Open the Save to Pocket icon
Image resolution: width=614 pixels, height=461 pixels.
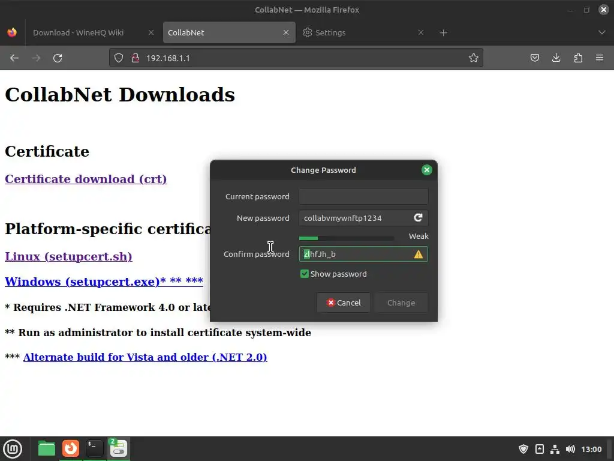click(534, 58)
